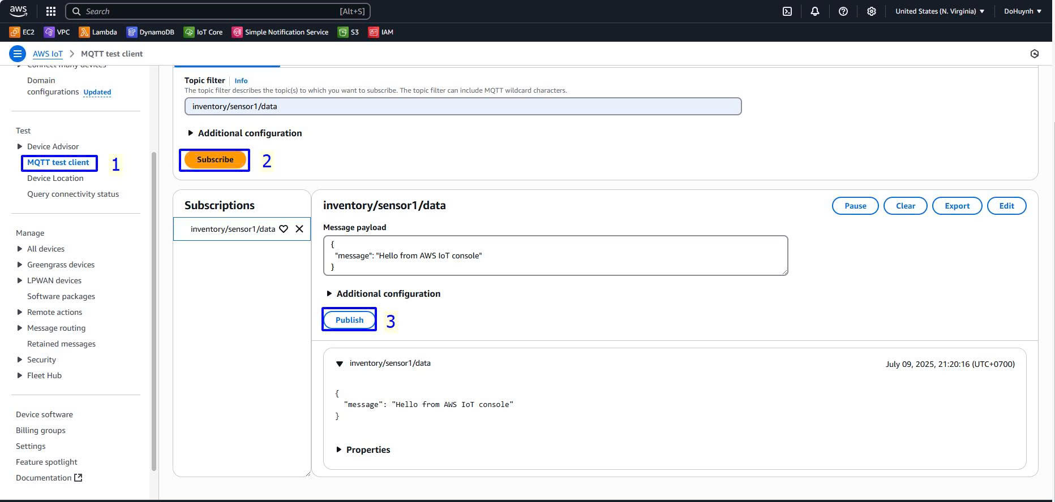
Task: Open the DynamoDB bookmark shortcut
Action: pos(151,32)
